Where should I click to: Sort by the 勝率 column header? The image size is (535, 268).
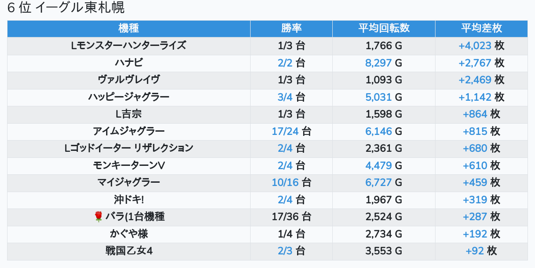pyautogui.click(x=291, y=28)
